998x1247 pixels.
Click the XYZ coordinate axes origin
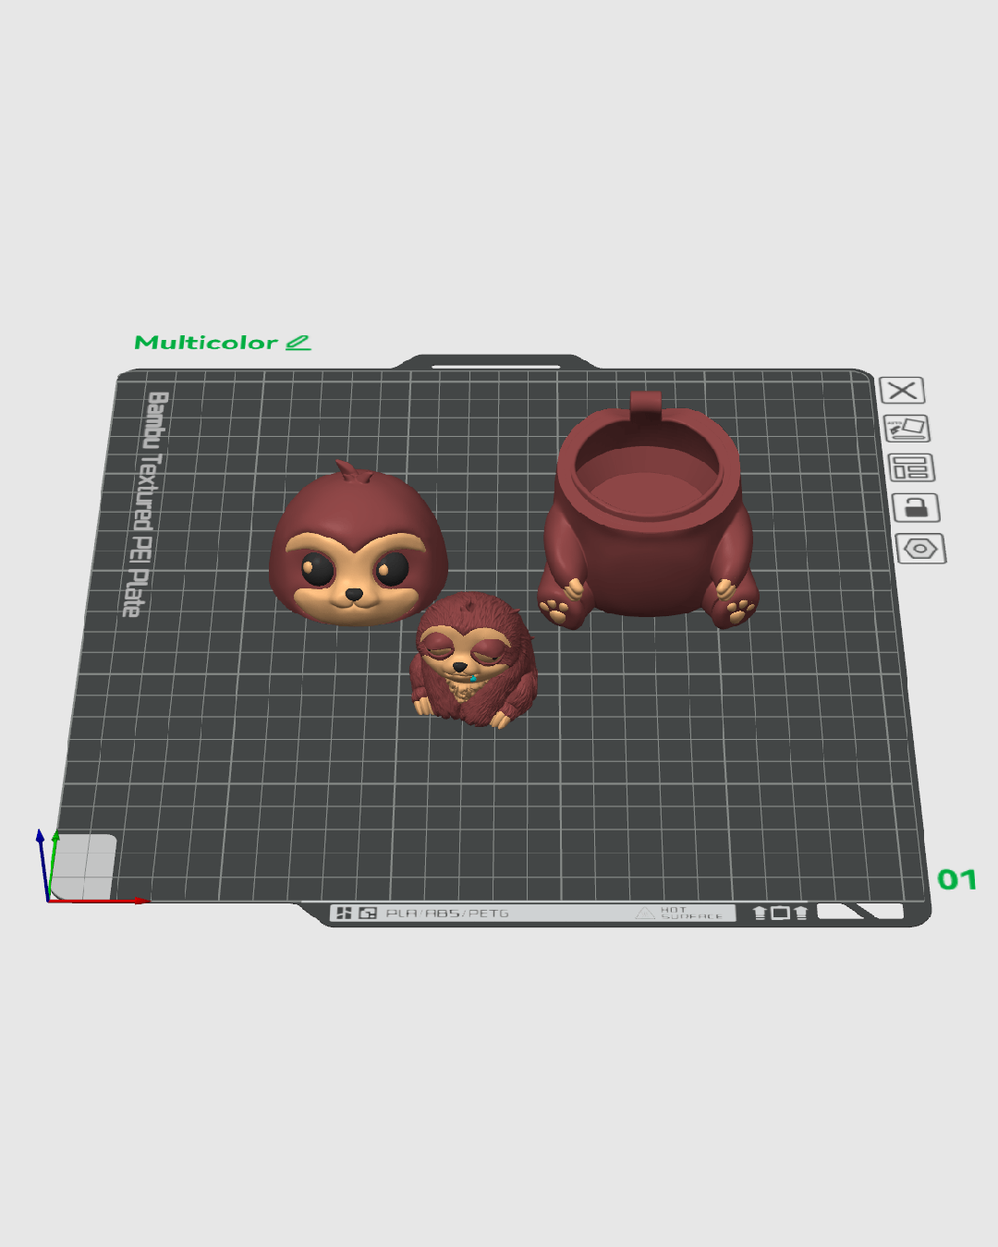point(48,900)
